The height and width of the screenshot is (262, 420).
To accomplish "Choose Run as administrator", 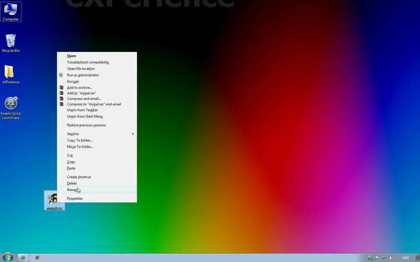I will click(97, 75).
